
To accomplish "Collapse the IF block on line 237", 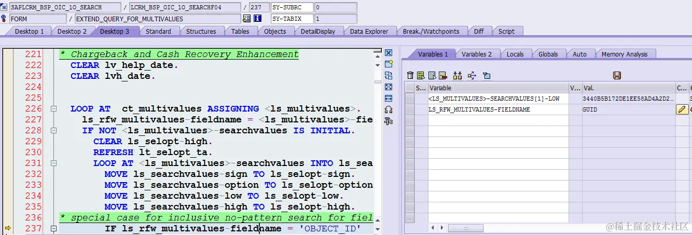I will pos(53,229).
